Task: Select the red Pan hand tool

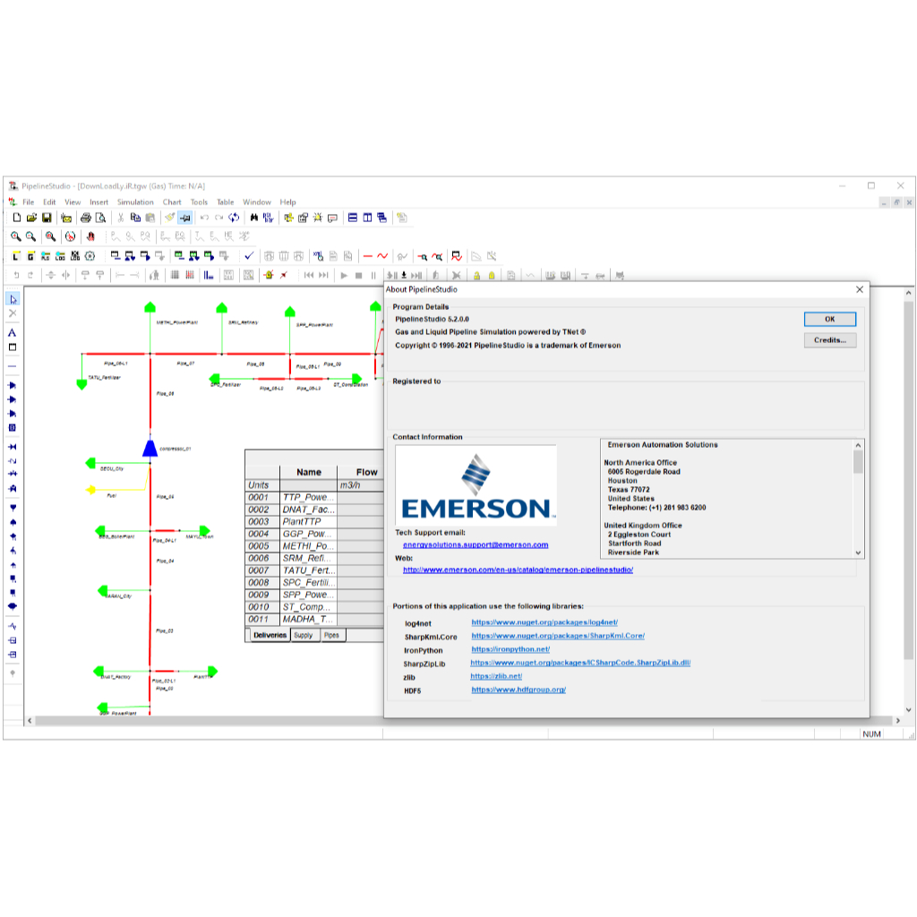Action: coord(90,236)
